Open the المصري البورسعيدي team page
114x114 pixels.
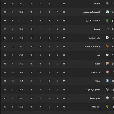click(x=92, y=12)
